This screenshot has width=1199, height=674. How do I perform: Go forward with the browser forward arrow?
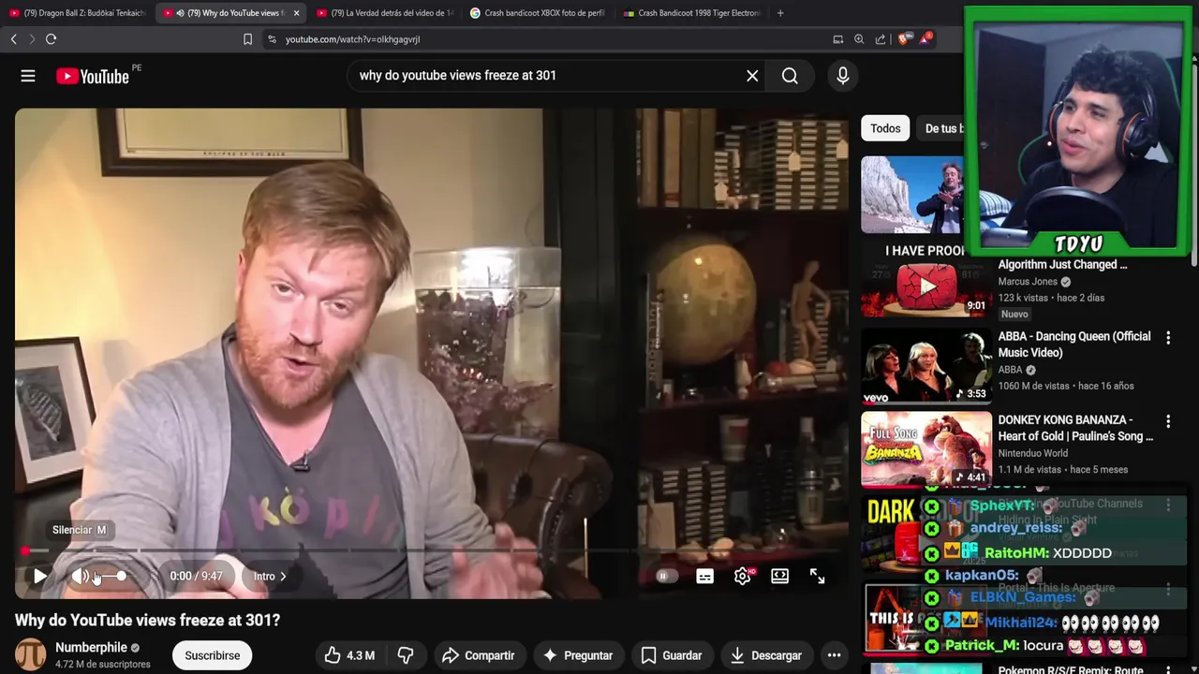tap(32, 39)
